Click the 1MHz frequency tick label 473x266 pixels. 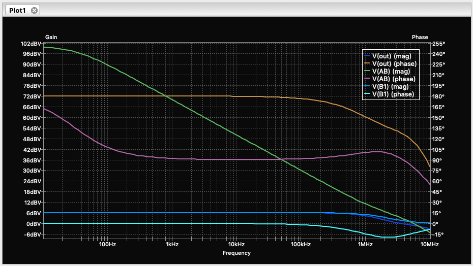pos(365,245)
